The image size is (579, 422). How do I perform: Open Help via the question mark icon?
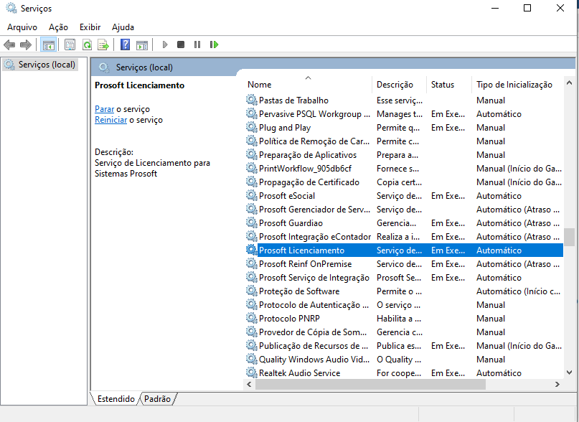pyautogui.click(x=125, y=44)
